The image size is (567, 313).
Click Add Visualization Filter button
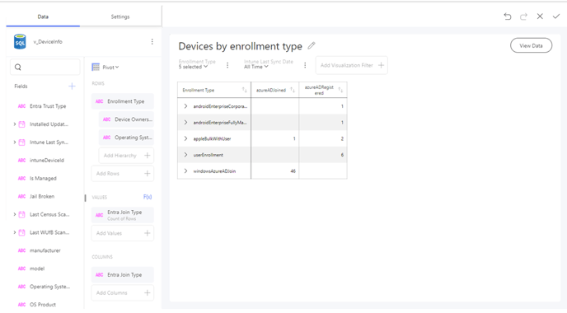click(351, 65)
